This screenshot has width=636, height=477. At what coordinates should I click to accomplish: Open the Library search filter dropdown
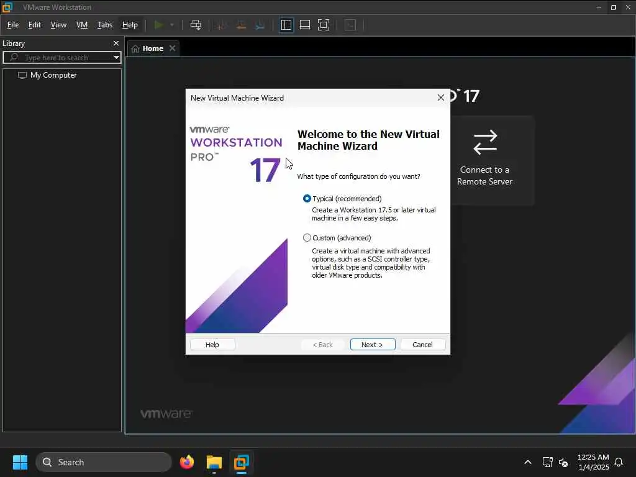click(116, 58)
